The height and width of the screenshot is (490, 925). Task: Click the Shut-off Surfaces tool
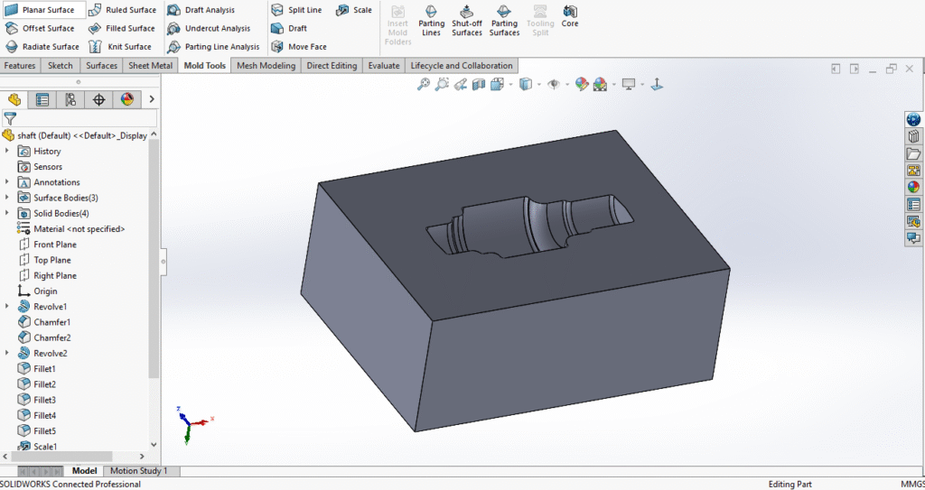point(466,20)
